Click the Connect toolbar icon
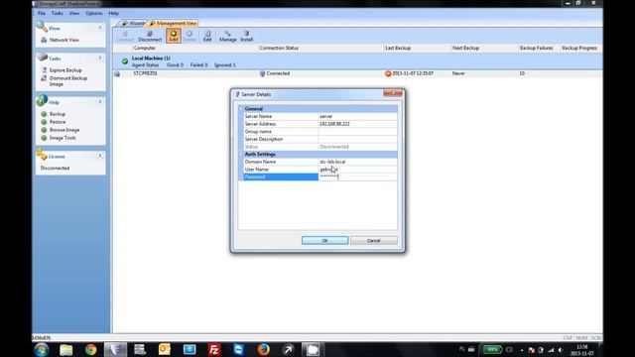This screenshot has width=635, height=357. [x=125, y=36]
